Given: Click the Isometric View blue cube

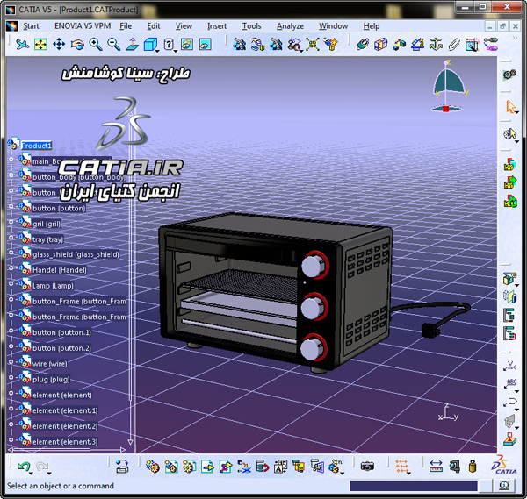Looking at the screenshot, I should coord(150,45).
